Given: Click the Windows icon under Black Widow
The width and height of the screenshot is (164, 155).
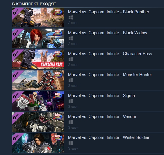Looking at the screenshot, I should click(71, 38).
